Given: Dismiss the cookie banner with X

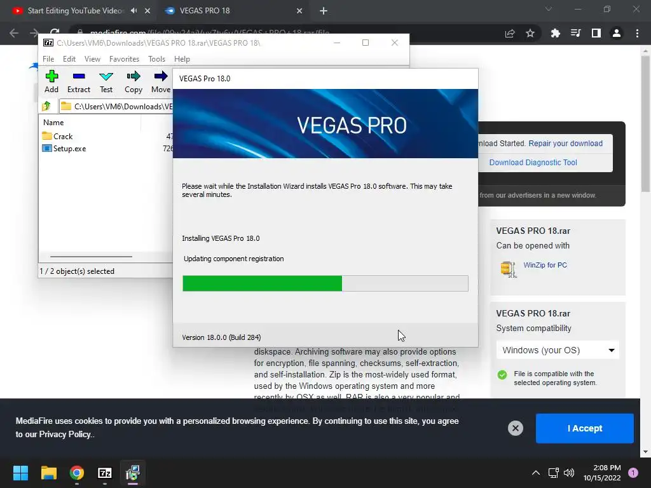Looking at the screenshot, I should coord(515,428).
